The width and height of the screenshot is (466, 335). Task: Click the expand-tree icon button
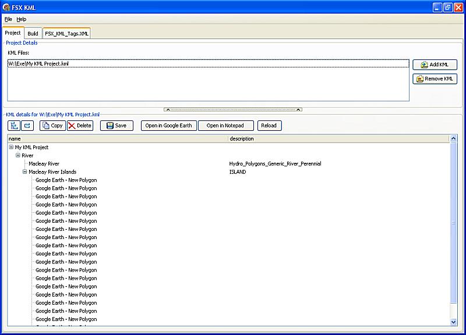pos(14,126)
